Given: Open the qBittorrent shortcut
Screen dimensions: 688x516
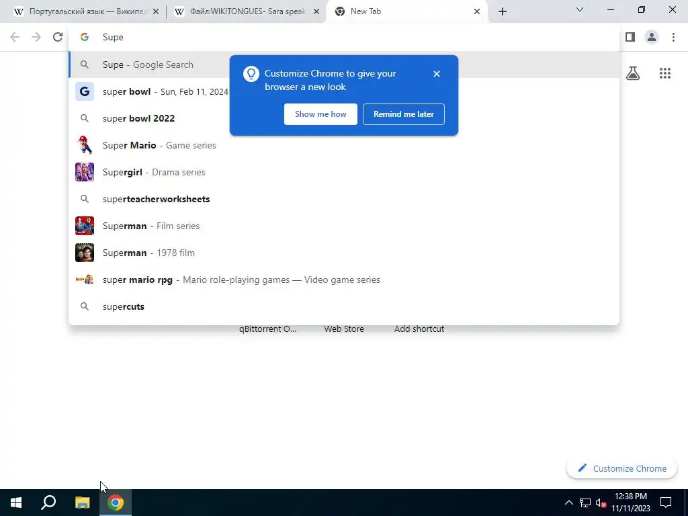Looking at the screenshot, I should click(x=267, y=329).
